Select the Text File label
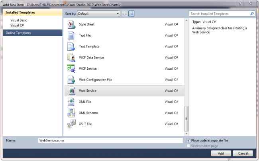Screen dimensions: 259x161 tap(85, 35)
